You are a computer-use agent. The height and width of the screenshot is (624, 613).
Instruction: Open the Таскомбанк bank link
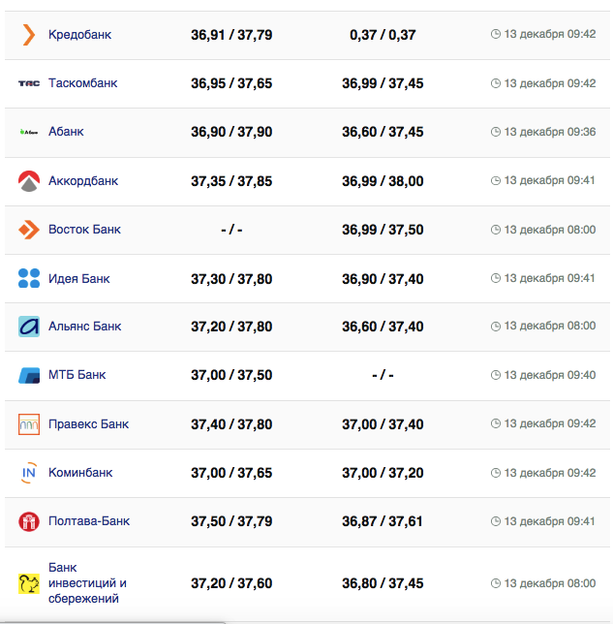pos(82,83)
